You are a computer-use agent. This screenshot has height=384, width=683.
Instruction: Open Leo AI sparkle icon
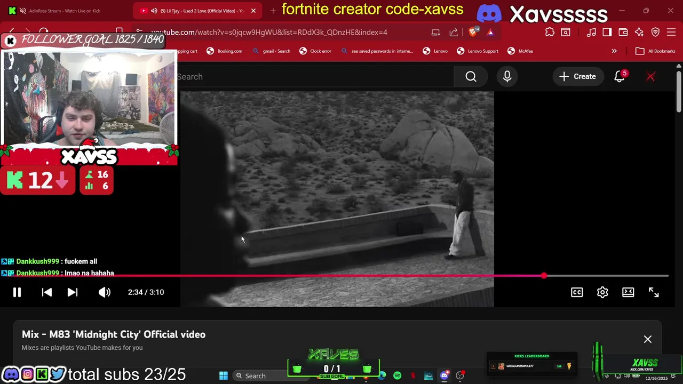pyautogui.click(x=639, y=32)
